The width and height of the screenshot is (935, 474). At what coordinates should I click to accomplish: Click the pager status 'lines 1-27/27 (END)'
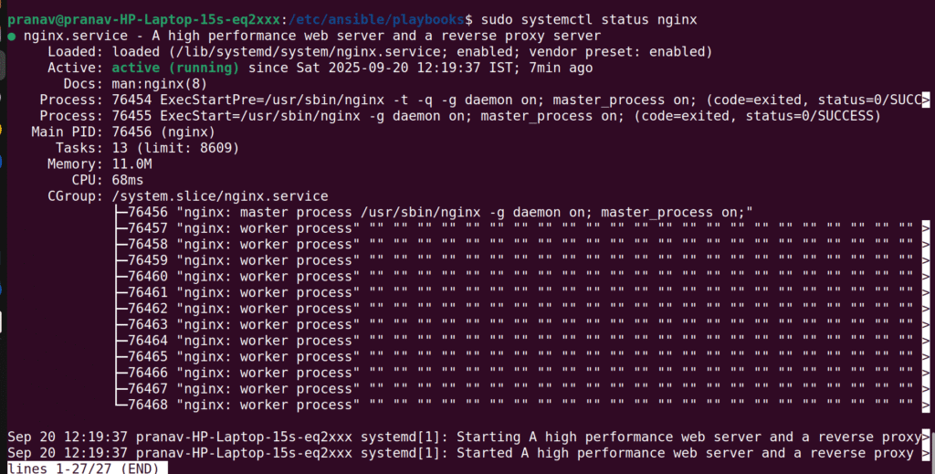(85, 469)
